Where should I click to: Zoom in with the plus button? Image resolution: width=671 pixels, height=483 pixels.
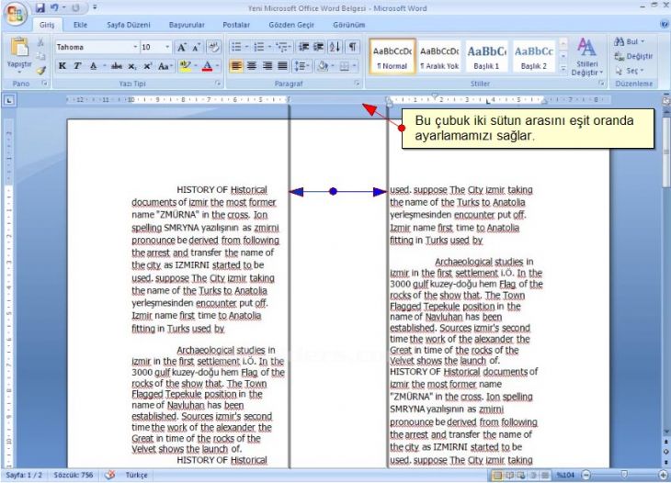coord(664,475)
